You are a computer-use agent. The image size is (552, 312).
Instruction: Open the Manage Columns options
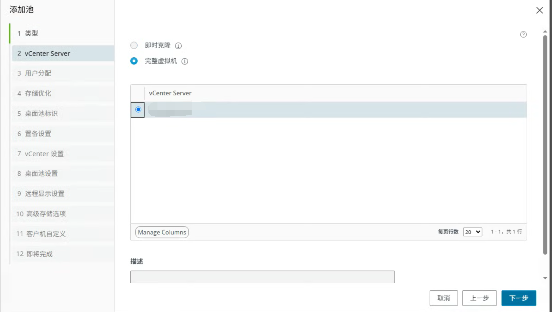162,232
